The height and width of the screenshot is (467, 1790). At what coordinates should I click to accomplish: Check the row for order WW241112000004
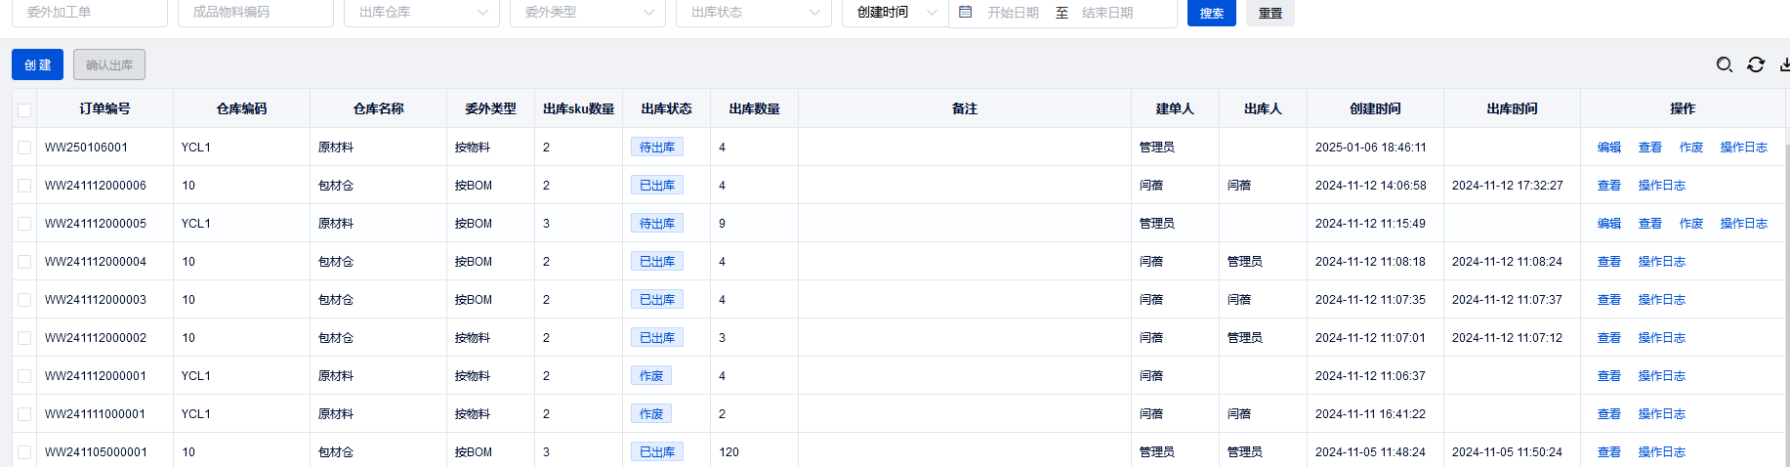pos(24,262)
